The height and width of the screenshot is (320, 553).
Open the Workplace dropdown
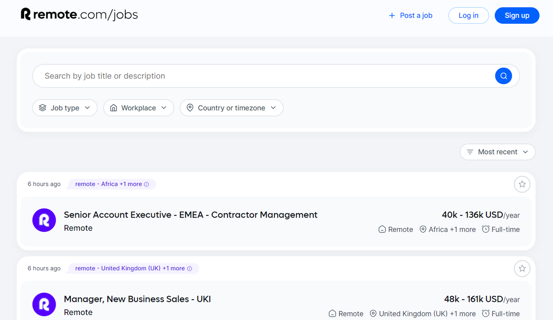(138, 108)
